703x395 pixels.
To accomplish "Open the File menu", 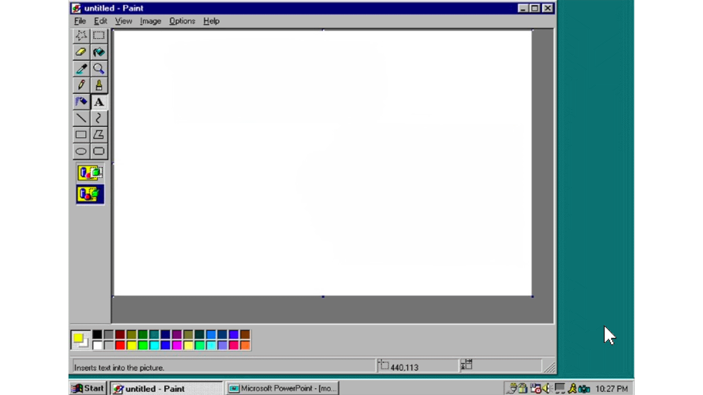I will point(80,21).
